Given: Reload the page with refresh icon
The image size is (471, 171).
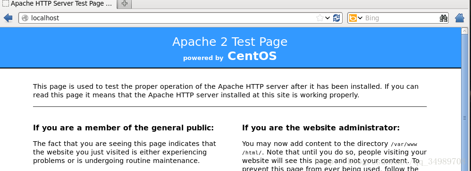Looking at the screenshot, I should [336, 18].
